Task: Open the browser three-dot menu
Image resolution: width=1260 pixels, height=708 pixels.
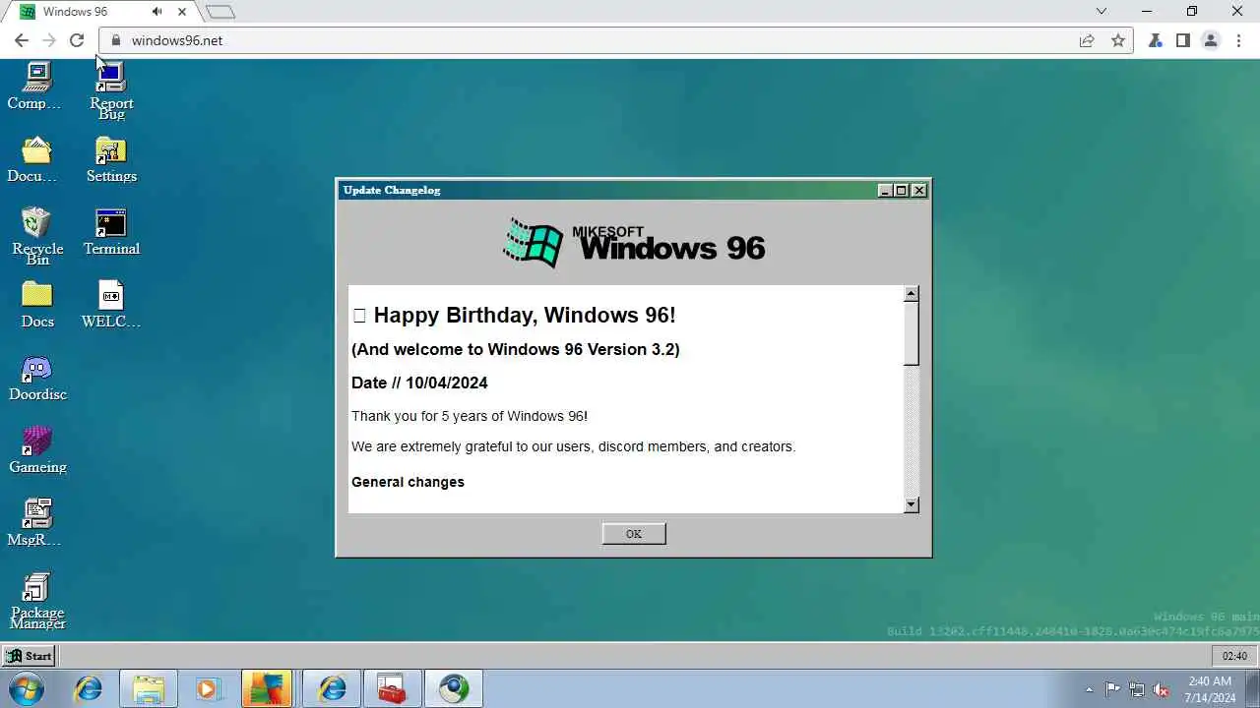Action: coord(1238,40)
